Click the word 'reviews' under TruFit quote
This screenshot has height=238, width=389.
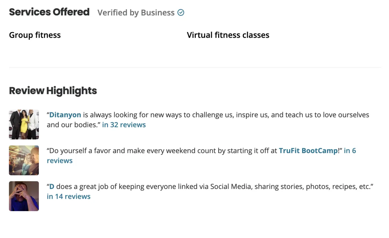60,161
